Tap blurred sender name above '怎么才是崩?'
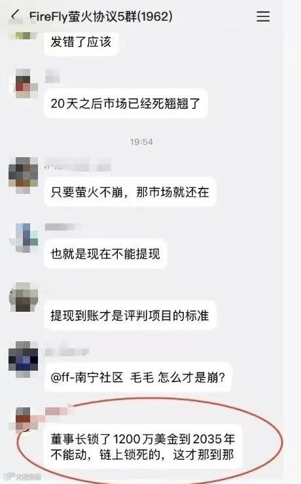This screenshot has width=301, height=484. (67, 351)
